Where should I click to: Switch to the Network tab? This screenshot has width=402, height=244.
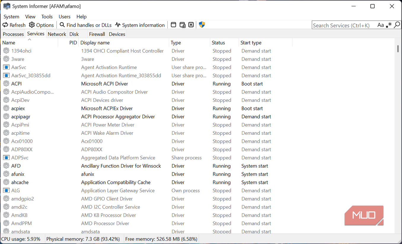point(57,34)
